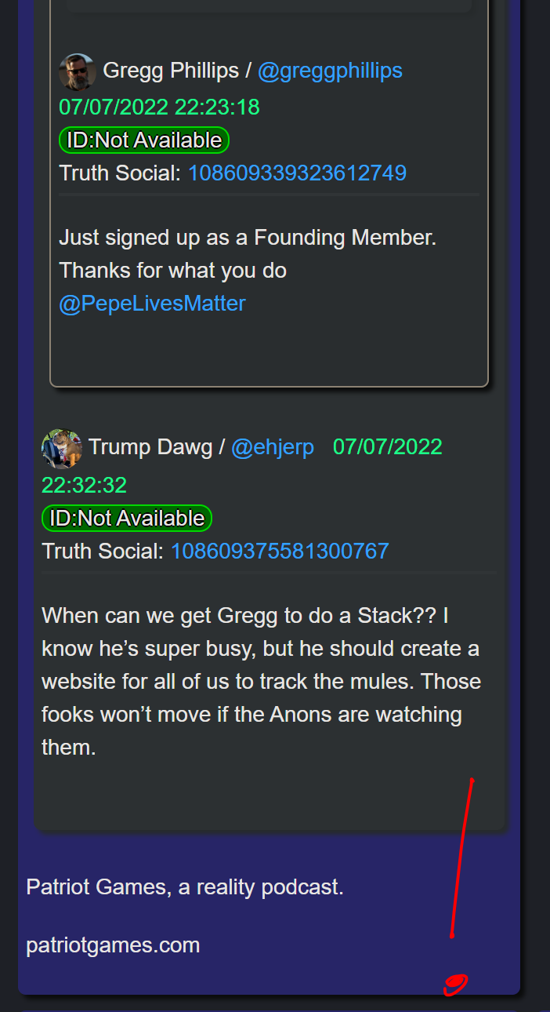Click the post text about tracking the mules

(x=261, y=681)
